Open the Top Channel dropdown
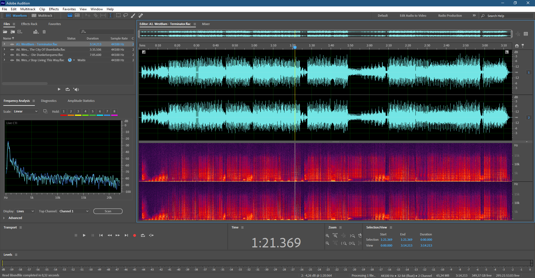Image resolution: width=535 pixels, height=278 pixels. click(x=74, y=211)
